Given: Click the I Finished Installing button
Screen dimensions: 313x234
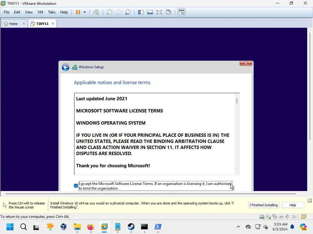Looking at the screenshot, I should coord(263,205).
